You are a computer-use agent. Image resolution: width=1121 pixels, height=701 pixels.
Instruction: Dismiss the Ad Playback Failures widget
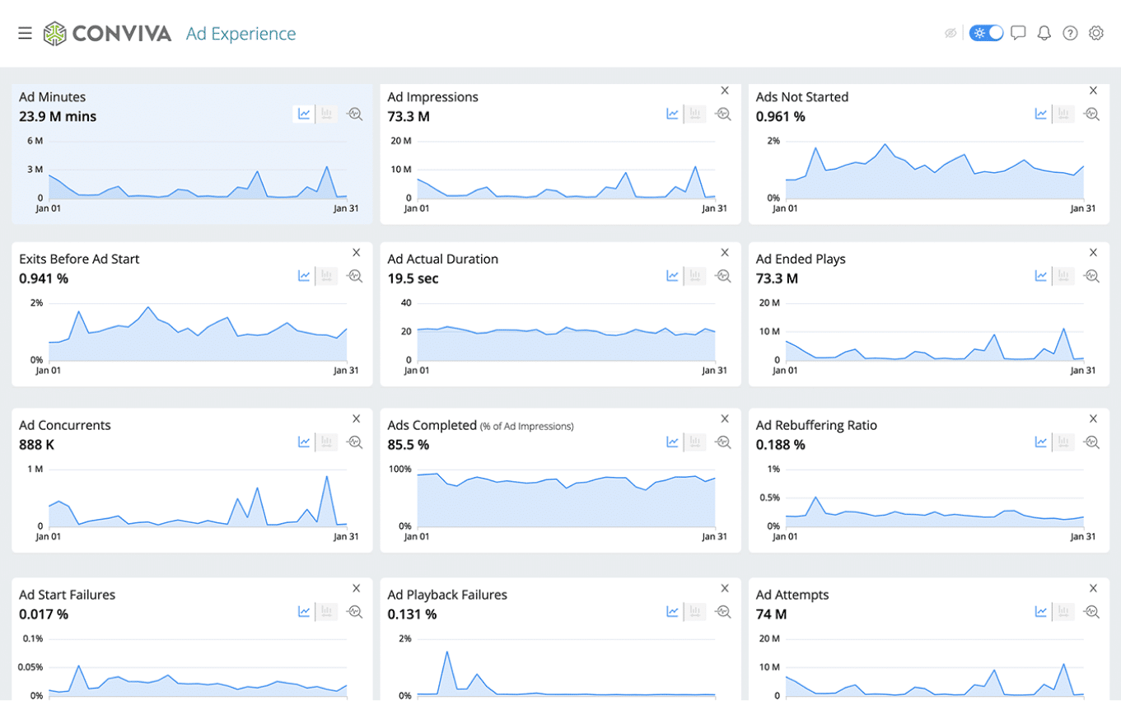click(x=725, y=588)
